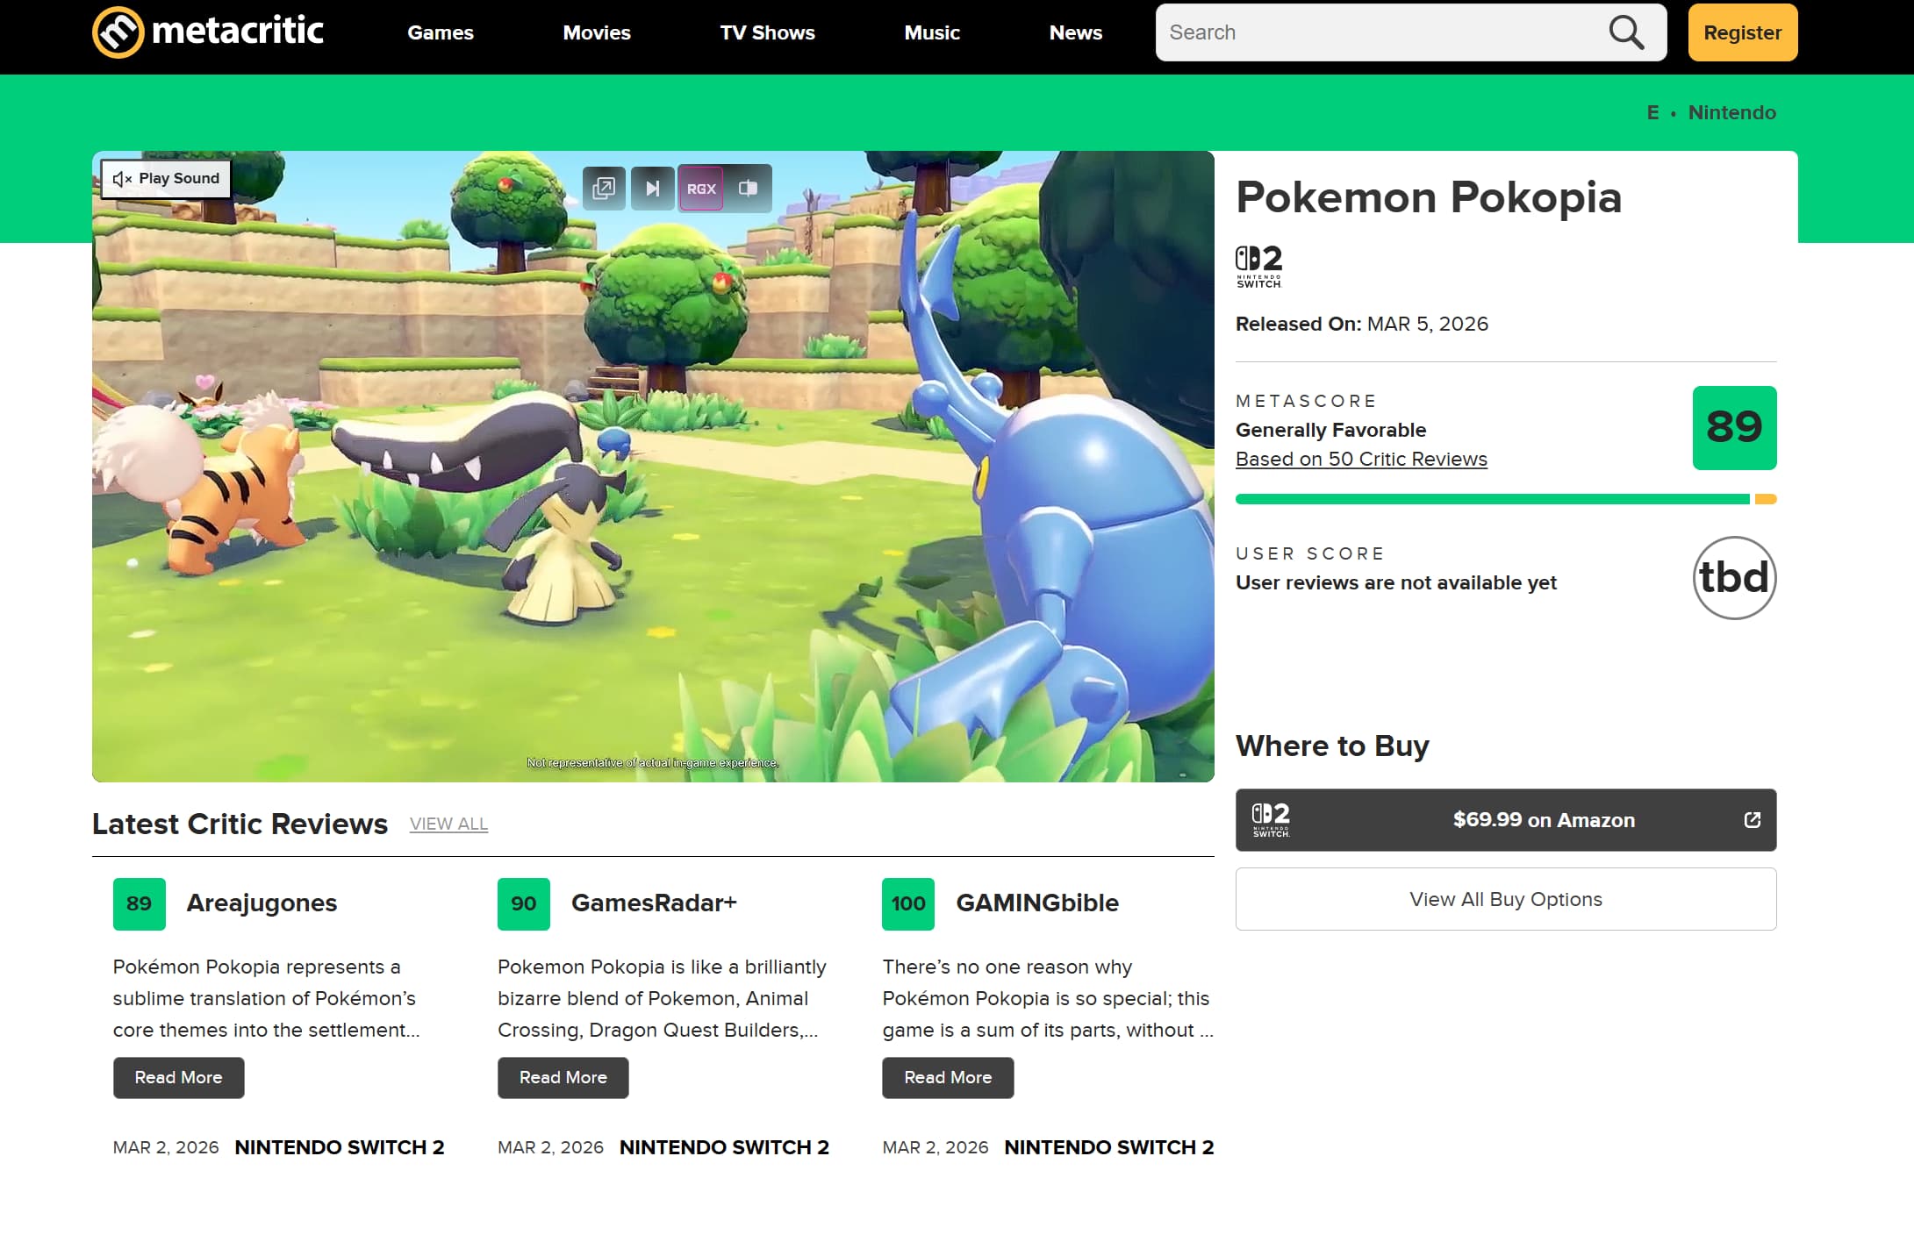The image size is (1914, 1249).
Task: Skip to next video frame
Action: 652,188
